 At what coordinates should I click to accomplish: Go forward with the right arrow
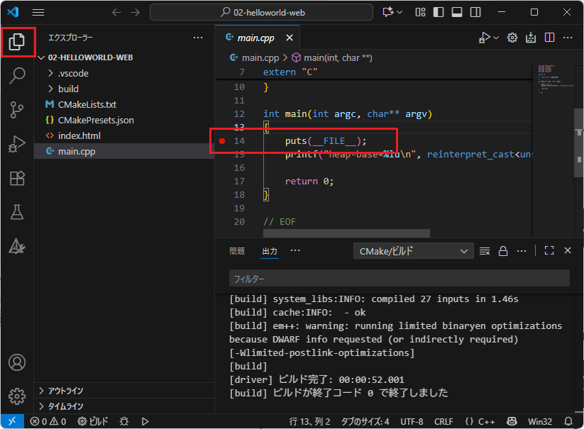pos(136,12)
